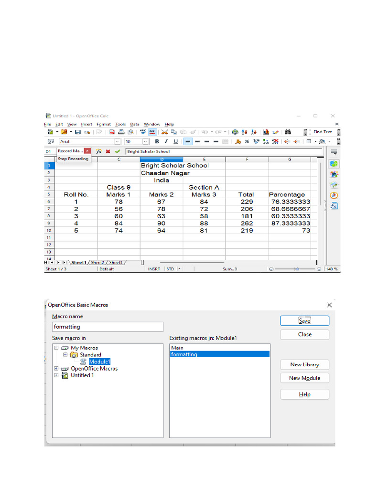Expand the OpenOffice Macros tree node
This screenshot has width=367, height=489.
[x=56, y=368]
